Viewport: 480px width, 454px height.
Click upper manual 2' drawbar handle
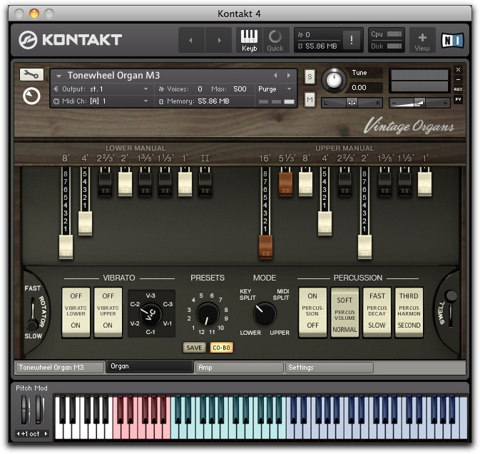tap(364, 247)
